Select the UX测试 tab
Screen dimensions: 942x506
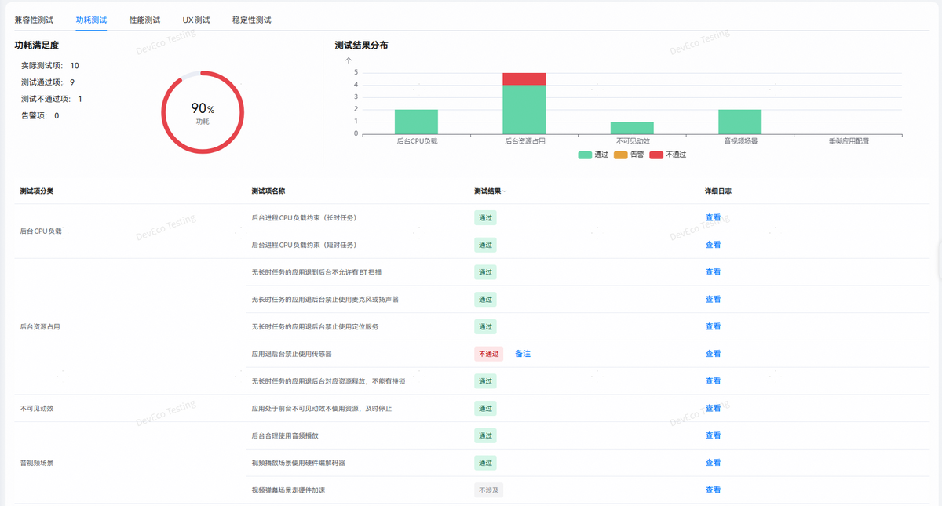196,20
